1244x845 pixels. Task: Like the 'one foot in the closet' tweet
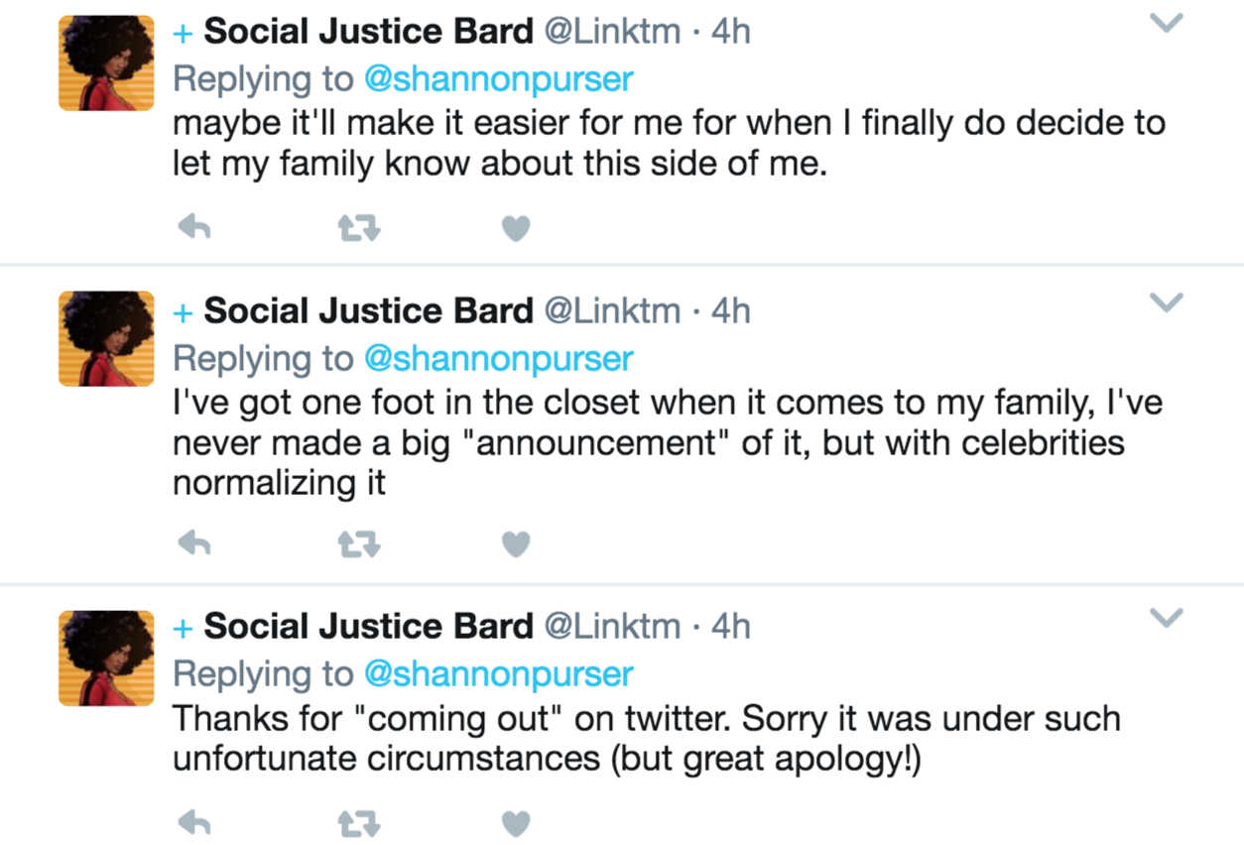coord(516,543)
